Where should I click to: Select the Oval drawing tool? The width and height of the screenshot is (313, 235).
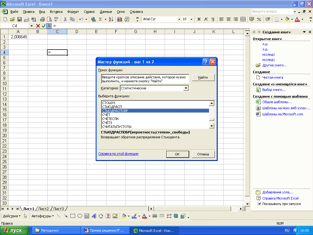point(80,216)
